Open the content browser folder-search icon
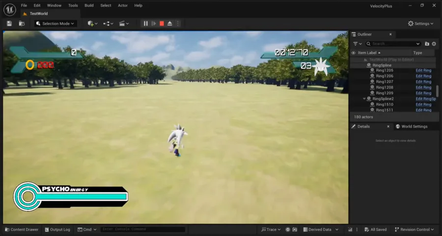 [x=22, y=24]
